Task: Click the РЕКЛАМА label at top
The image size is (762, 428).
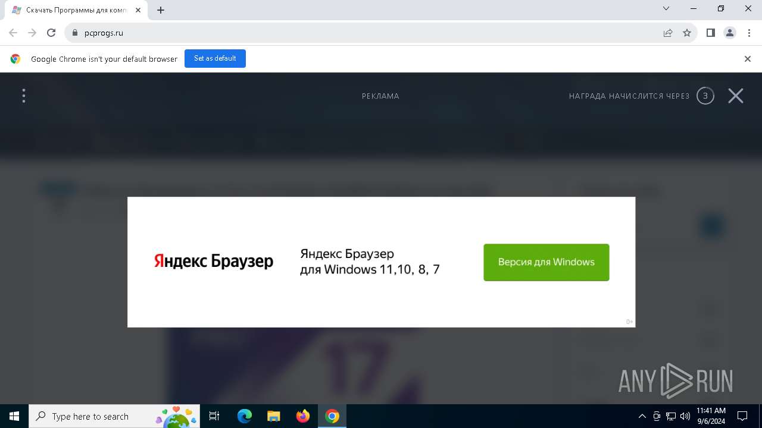Action: click(x=380, y=96)
